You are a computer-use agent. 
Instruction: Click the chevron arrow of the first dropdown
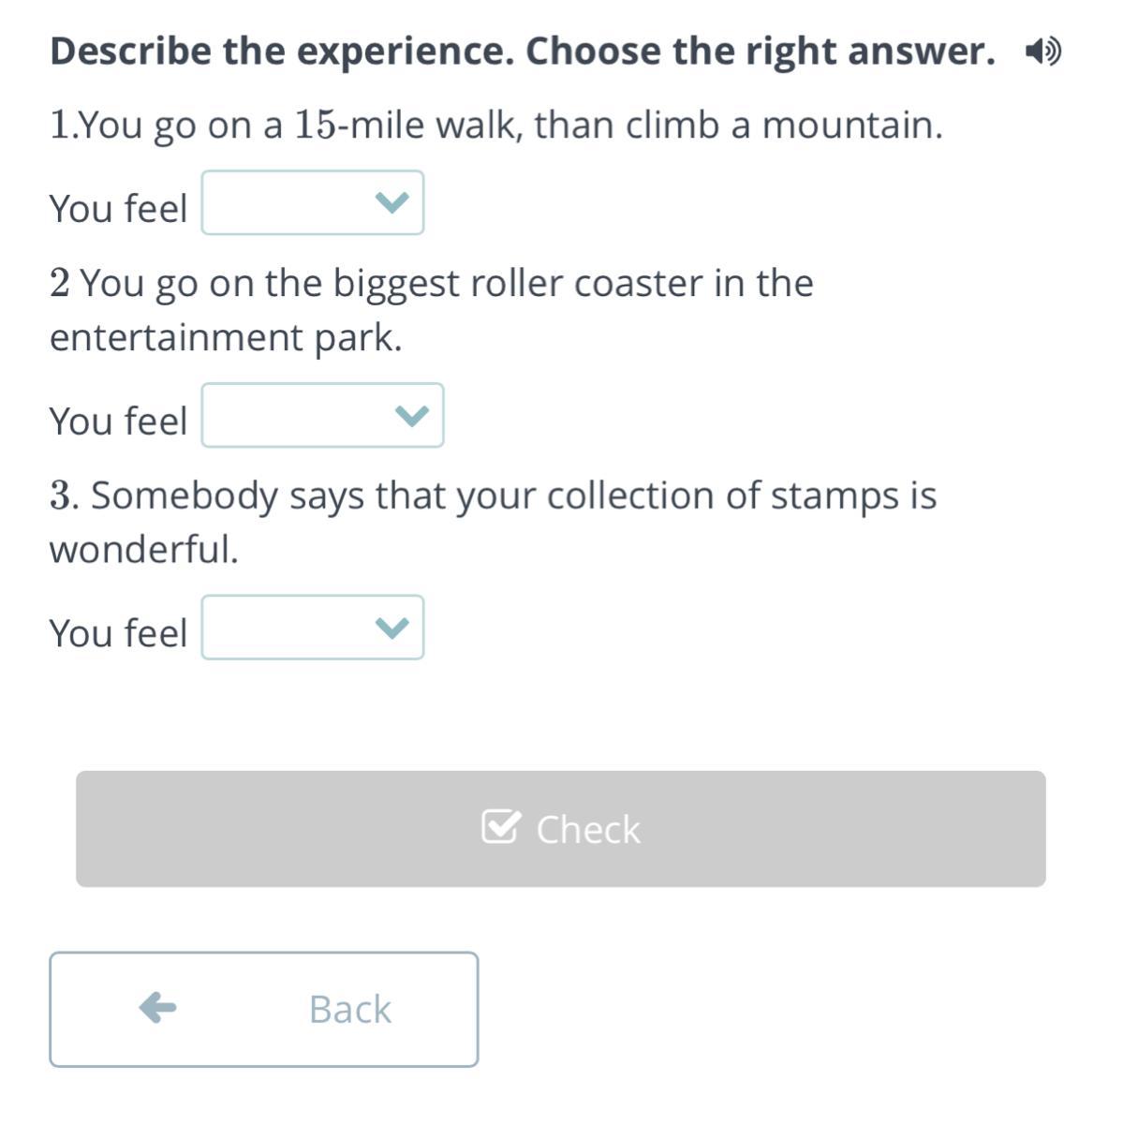coord(392,202)
